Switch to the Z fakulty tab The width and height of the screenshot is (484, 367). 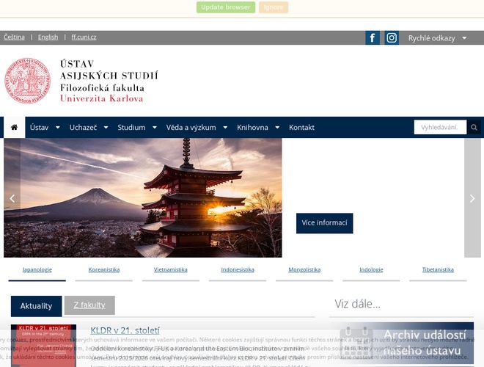coord(89,305)
